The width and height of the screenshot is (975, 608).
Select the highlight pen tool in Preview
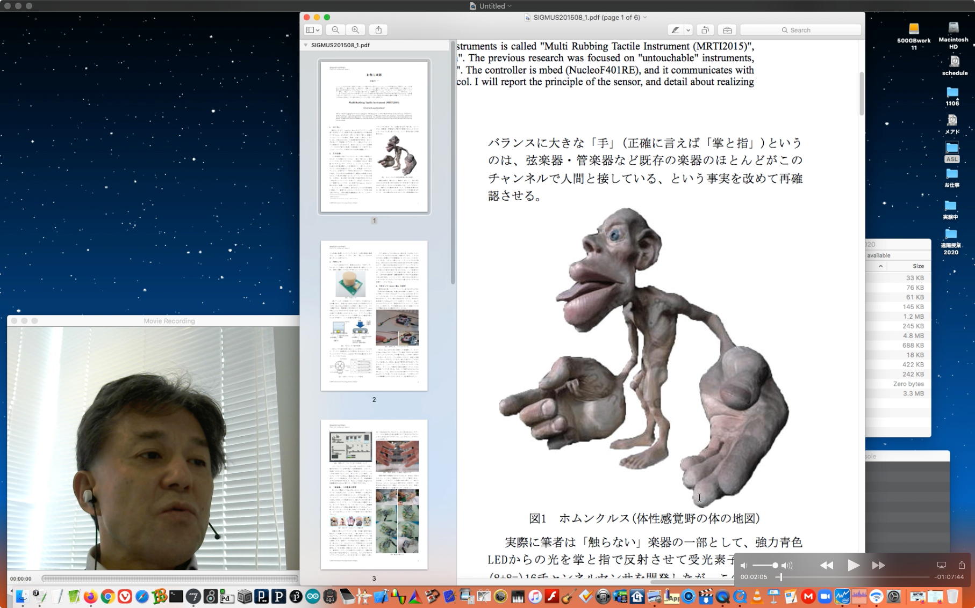click(676, 30)
